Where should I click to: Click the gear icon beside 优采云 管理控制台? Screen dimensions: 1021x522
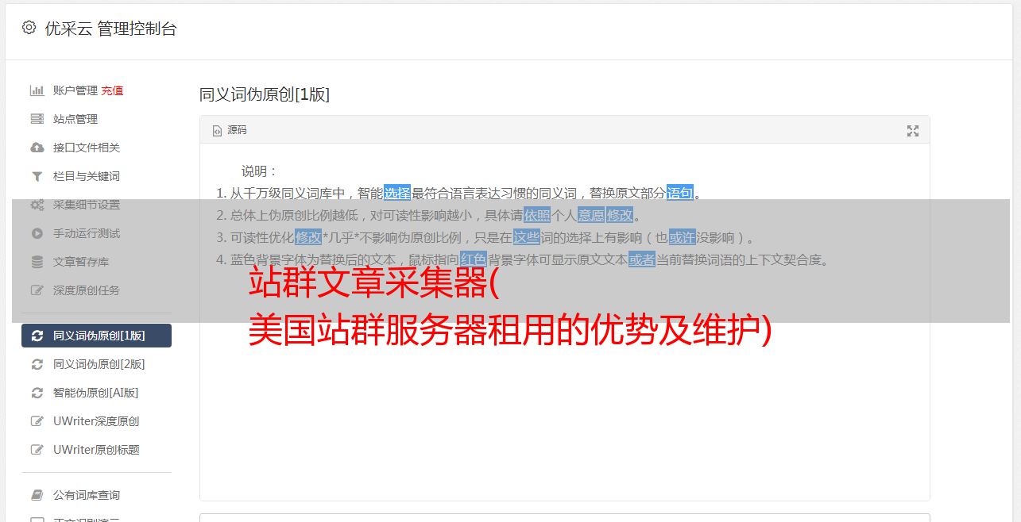point(29,28)
